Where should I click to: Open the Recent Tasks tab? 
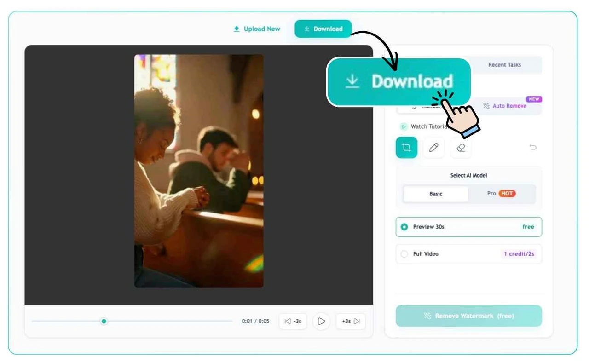tap(504, 65)
